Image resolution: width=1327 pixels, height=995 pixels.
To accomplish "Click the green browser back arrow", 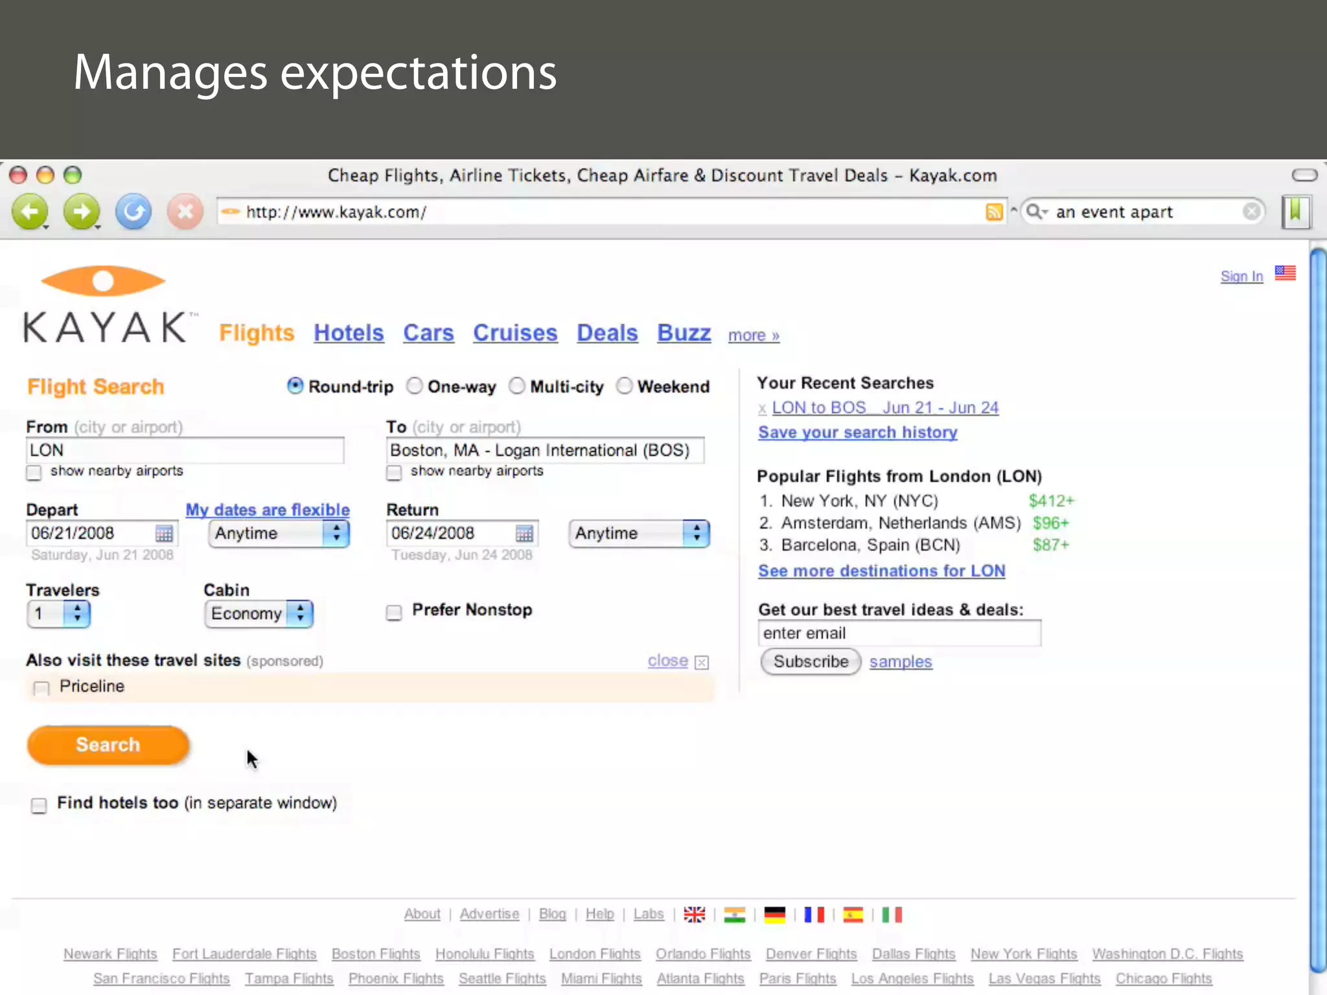I will (30, 211).
